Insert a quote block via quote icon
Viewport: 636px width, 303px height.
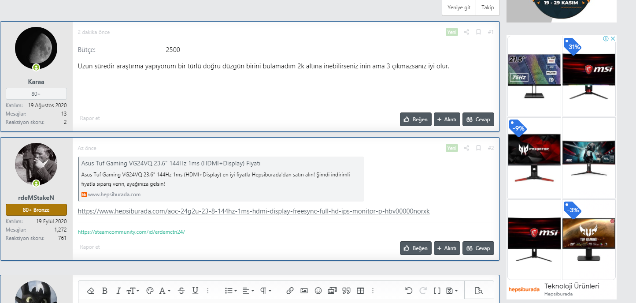346,291
